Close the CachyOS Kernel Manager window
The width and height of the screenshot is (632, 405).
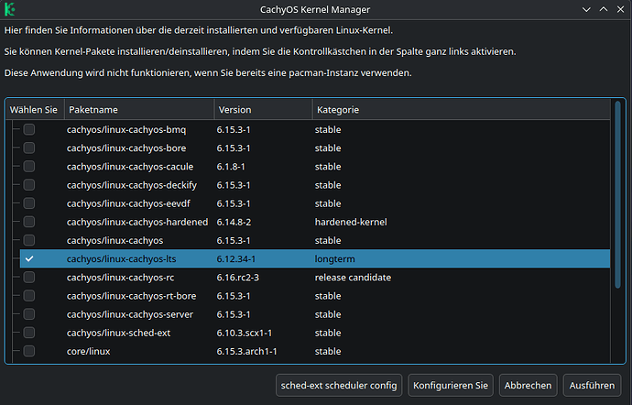click(620, 9)
